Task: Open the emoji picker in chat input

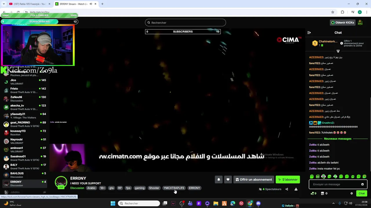Action: click(362, 184)
